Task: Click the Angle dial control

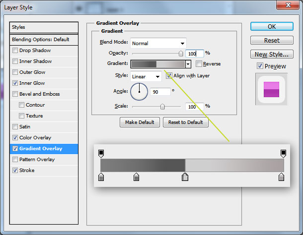Action: [x=139, y=92]
